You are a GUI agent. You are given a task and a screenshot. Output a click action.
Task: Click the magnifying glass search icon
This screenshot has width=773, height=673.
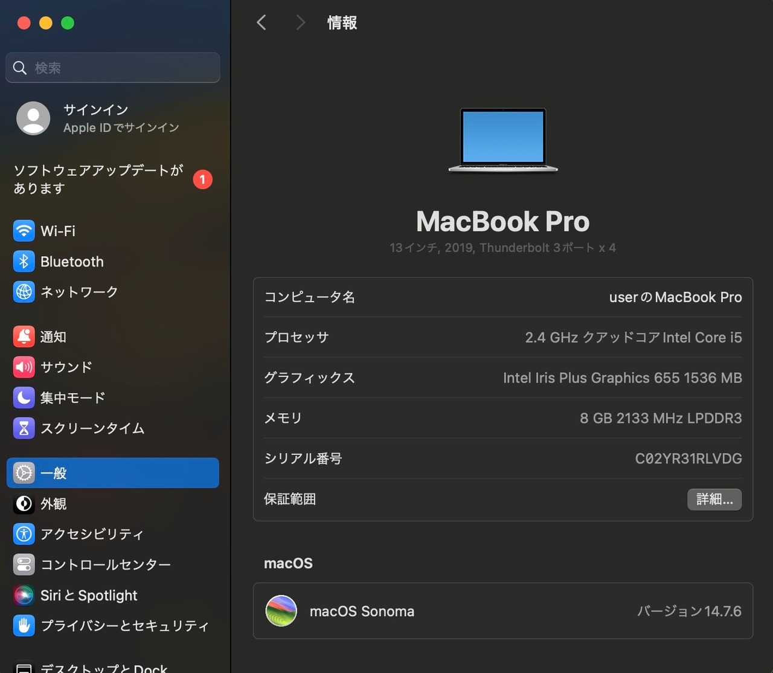coord(20,68)
